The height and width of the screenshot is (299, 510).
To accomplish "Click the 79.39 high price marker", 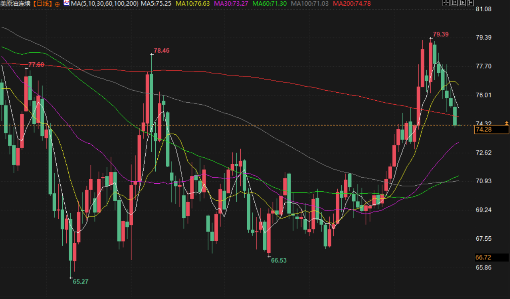I will point(440,34).
